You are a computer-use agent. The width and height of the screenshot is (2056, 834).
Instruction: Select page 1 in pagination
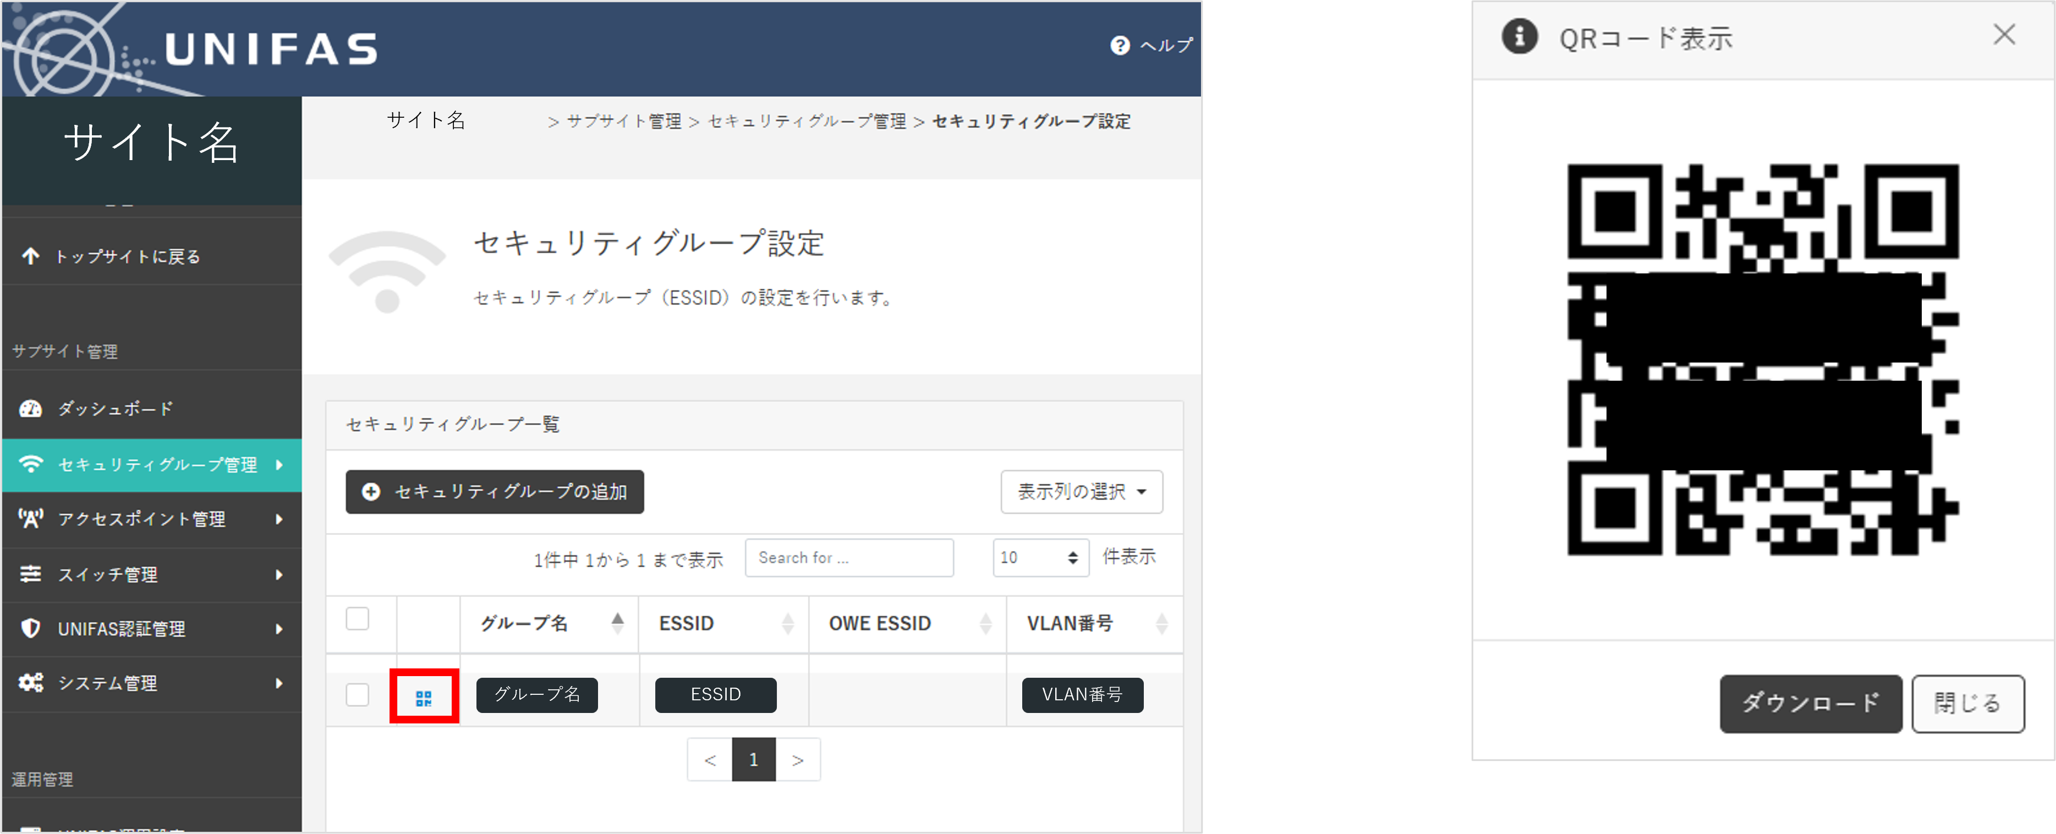pyautogui.click(x=753, y=760)
